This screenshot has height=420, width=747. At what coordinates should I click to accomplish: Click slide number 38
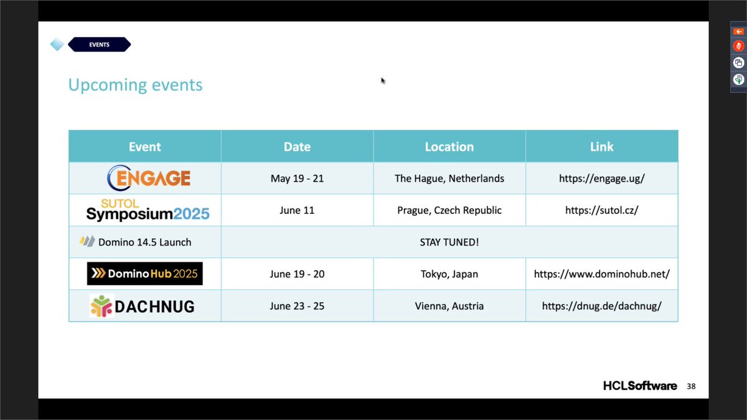pos(691,386)
